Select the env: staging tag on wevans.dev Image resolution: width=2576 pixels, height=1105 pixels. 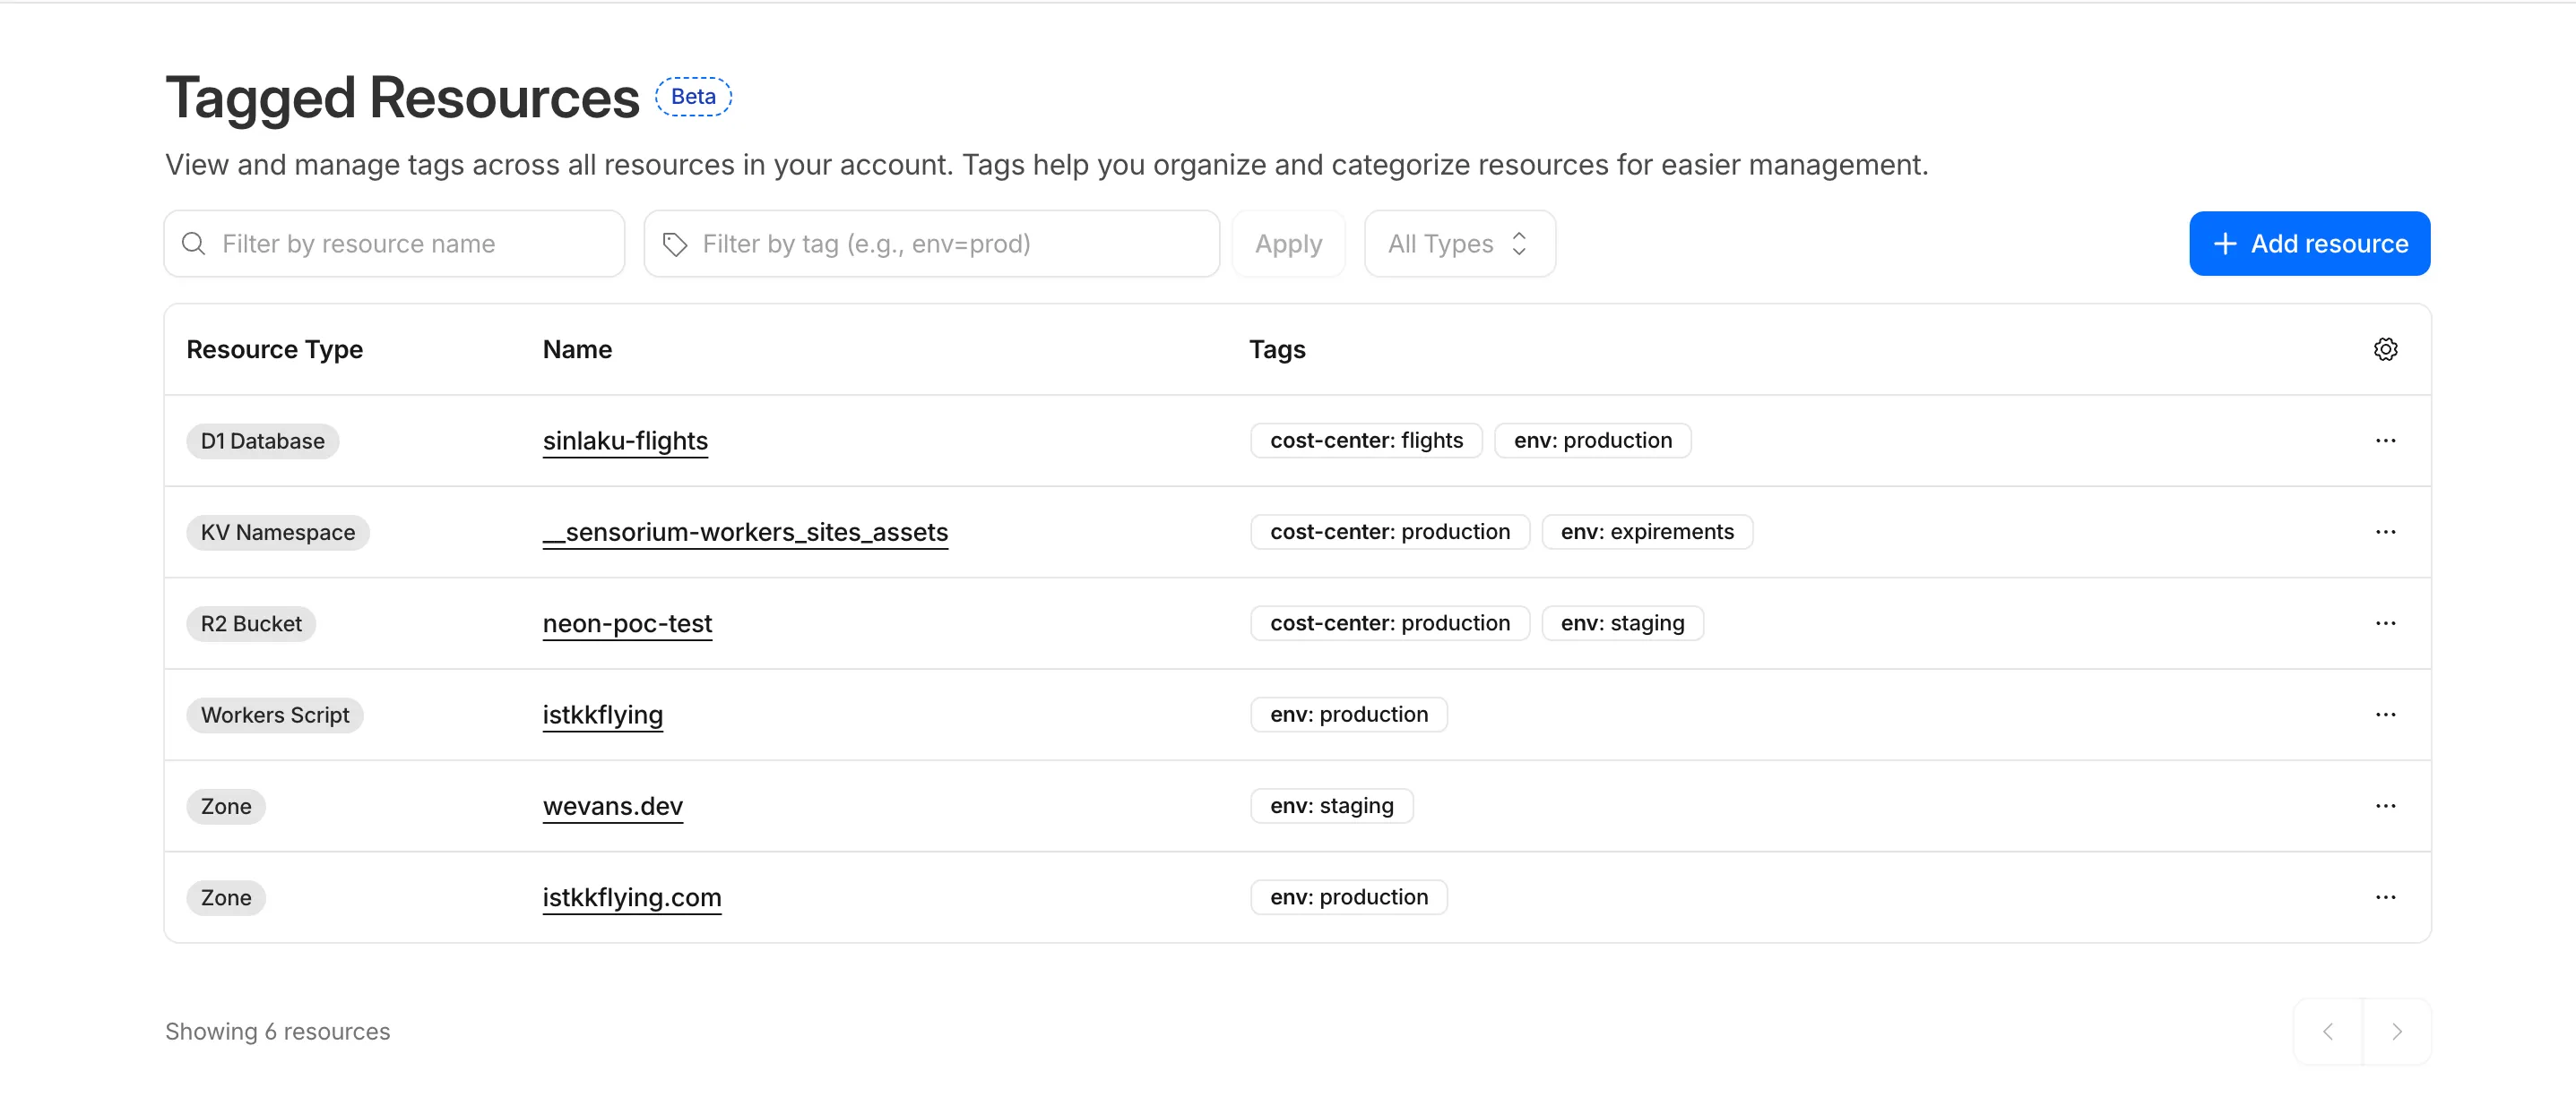(x=1331, y=805)
